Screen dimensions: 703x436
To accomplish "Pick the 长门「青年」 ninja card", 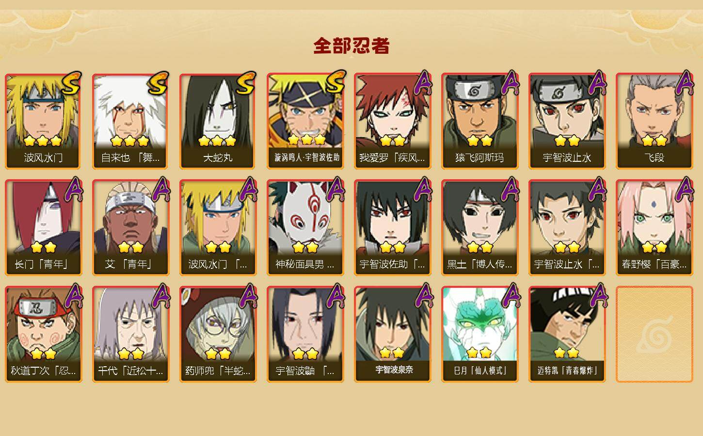I will point(43,228).
